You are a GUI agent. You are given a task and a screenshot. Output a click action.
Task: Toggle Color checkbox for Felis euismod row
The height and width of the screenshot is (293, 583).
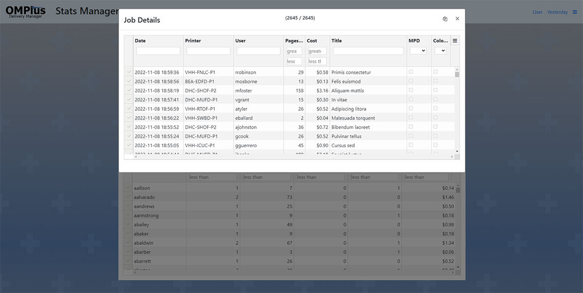435,81
